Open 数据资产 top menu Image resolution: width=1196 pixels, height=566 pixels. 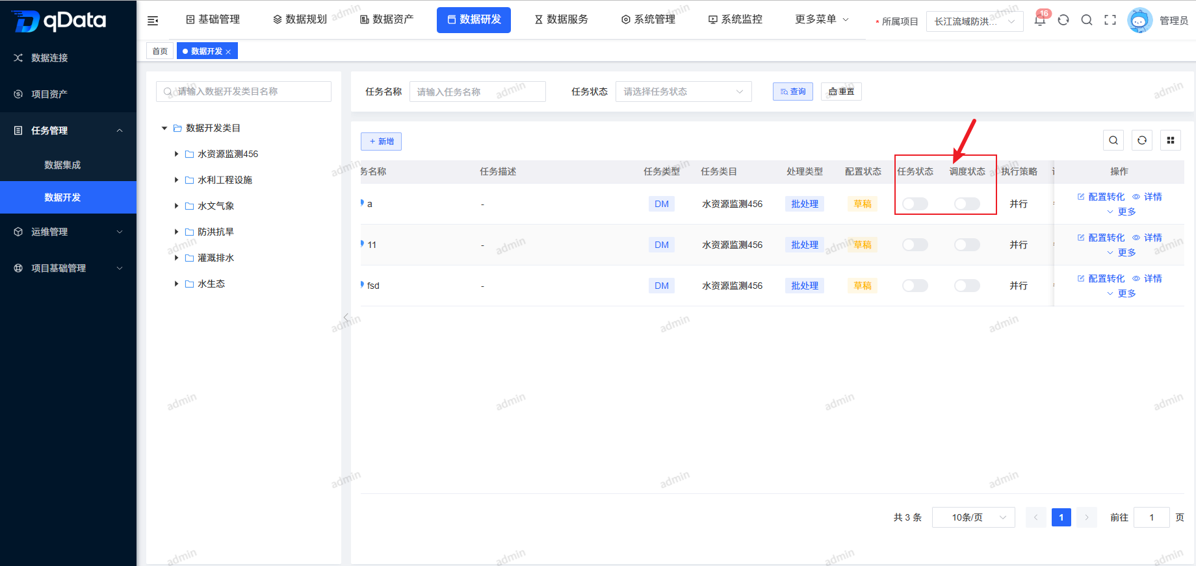(x=387, y=19)
